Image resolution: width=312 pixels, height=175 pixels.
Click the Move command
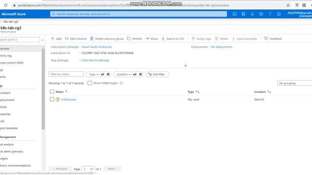click(152, 39)
